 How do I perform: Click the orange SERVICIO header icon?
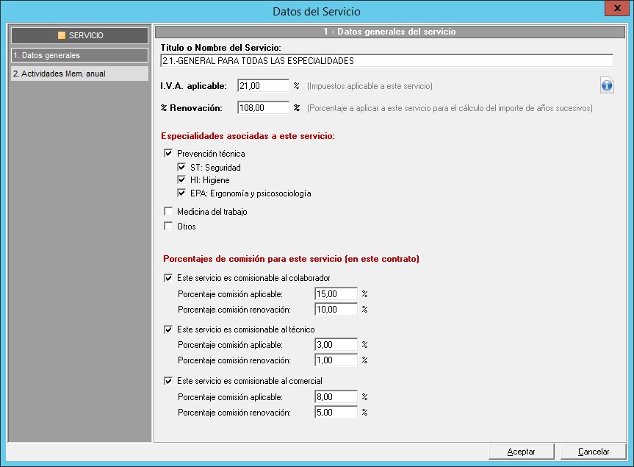[x=62, y=35]
